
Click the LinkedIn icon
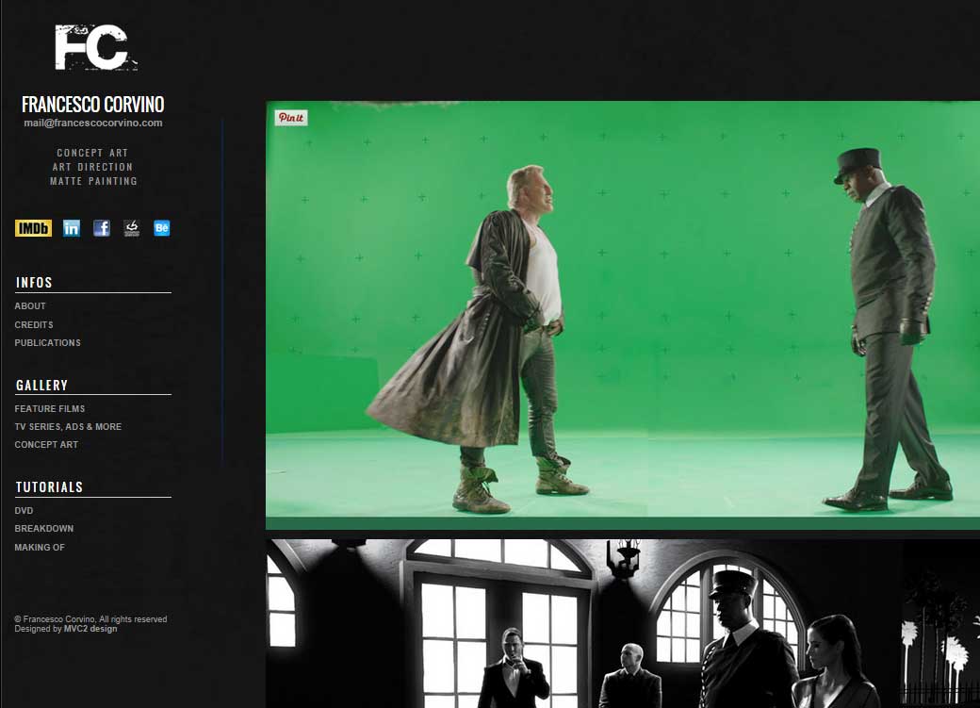coord(72,228)
